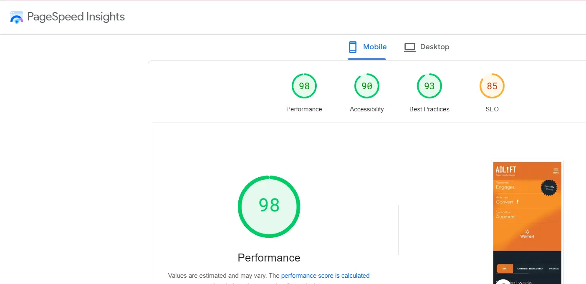Image resolution: width=586 pixels, height=284 pixels.
Task: Click the Engages text in screenshot
Action: [505, 187]
